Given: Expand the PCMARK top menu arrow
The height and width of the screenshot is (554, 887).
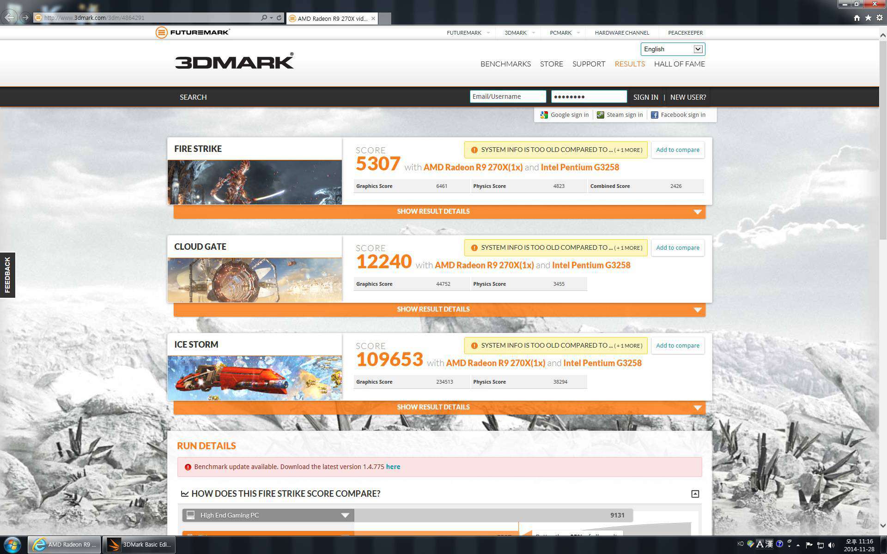Looking at the screenshot, I should pos(578,33).
